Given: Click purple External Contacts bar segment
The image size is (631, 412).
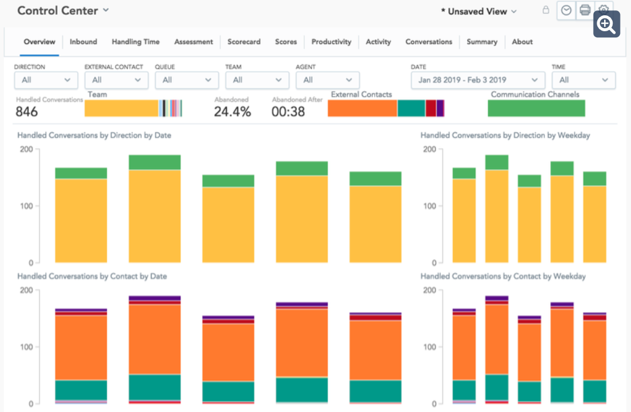Looking at the screenshot, I should 440,108.
